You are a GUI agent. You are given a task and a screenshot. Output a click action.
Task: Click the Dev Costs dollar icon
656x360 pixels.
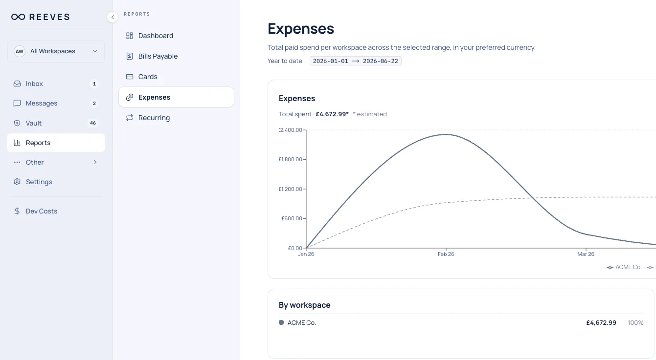17,211
